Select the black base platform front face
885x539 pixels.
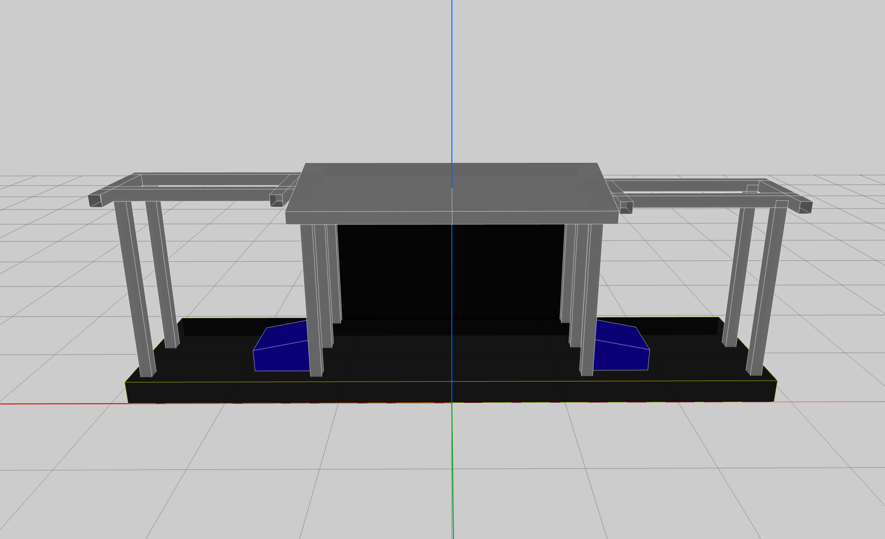coord(451,392)
